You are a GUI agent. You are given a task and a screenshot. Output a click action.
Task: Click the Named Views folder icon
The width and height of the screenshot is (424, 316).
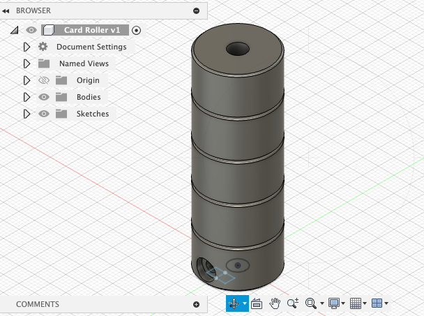(x=44, y=63)
